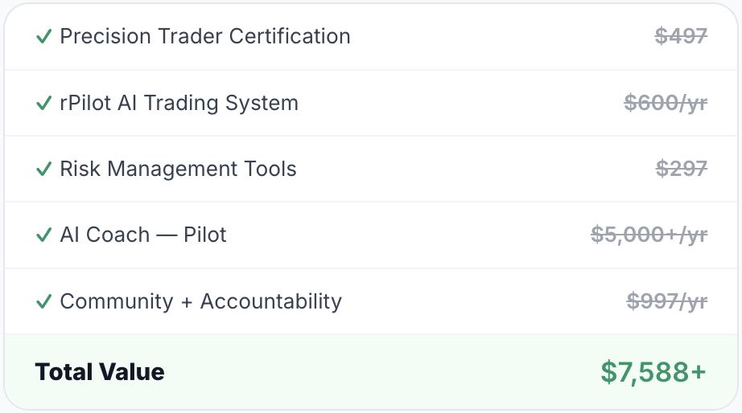Open the rPilot AI Trading System item
The height and width of the screenshot is (413, 742).
179,103
